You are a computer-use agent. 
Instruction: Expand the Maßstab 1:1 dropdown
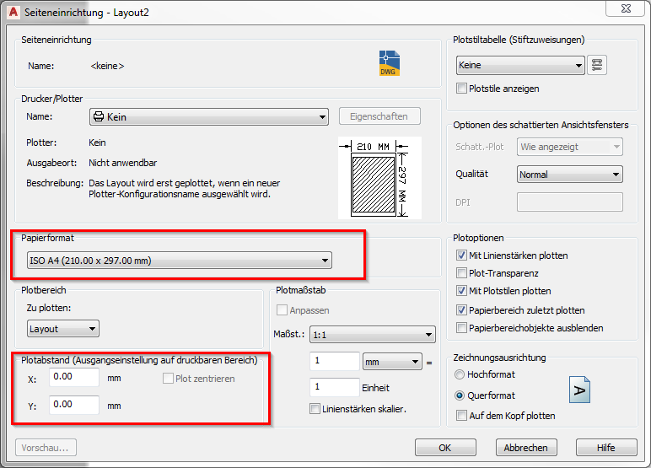(372, 335)
